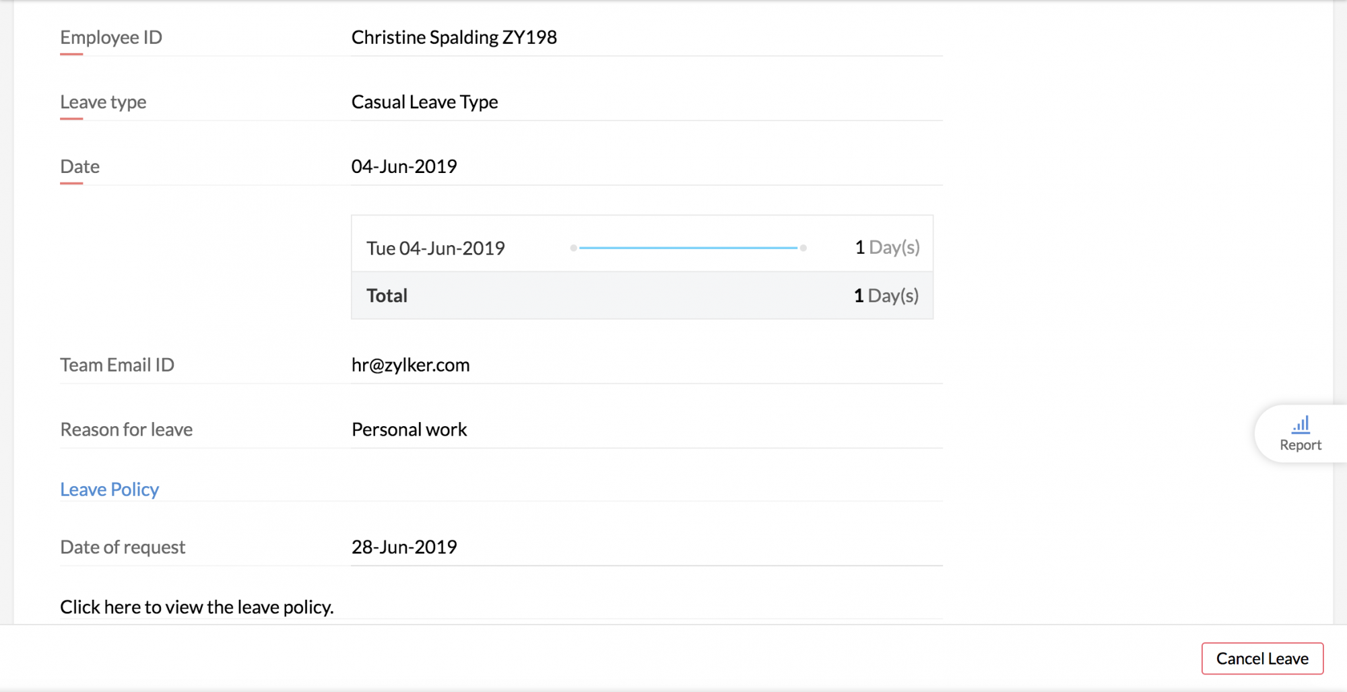
Task: Select the hr@zylker.com team email value
Action: tap(410, 365)
